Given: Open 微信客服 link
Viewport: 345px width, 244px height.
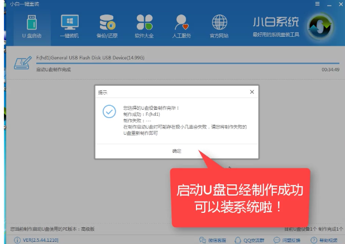Looking at the screenshot, I should (213, 240).
